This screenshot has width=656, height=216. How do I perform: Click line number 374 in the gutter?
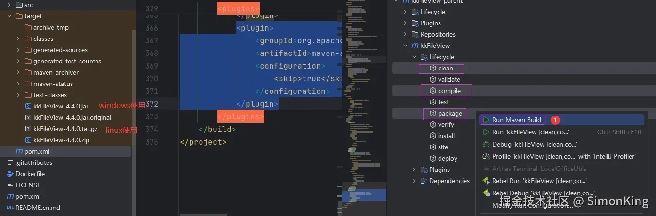pyautogui.click(x=152, y=129)
